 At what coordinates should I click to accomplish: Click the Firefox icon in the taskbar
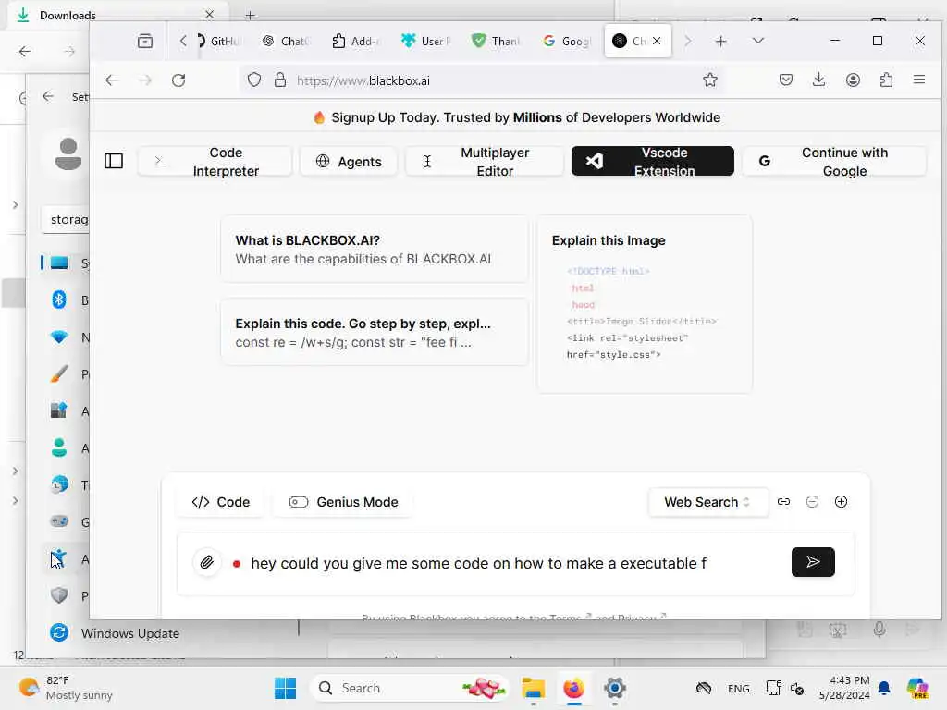(x=573, y=688)
